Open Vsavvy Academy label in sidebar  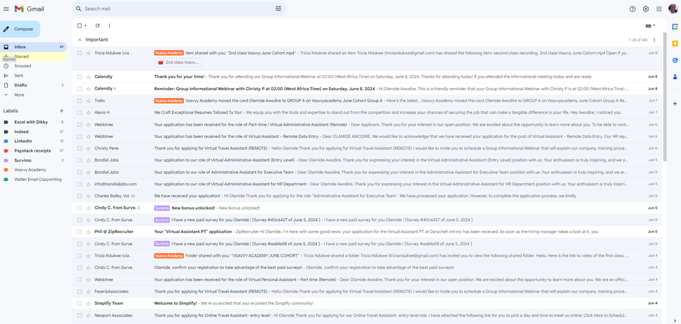point(34,170)
